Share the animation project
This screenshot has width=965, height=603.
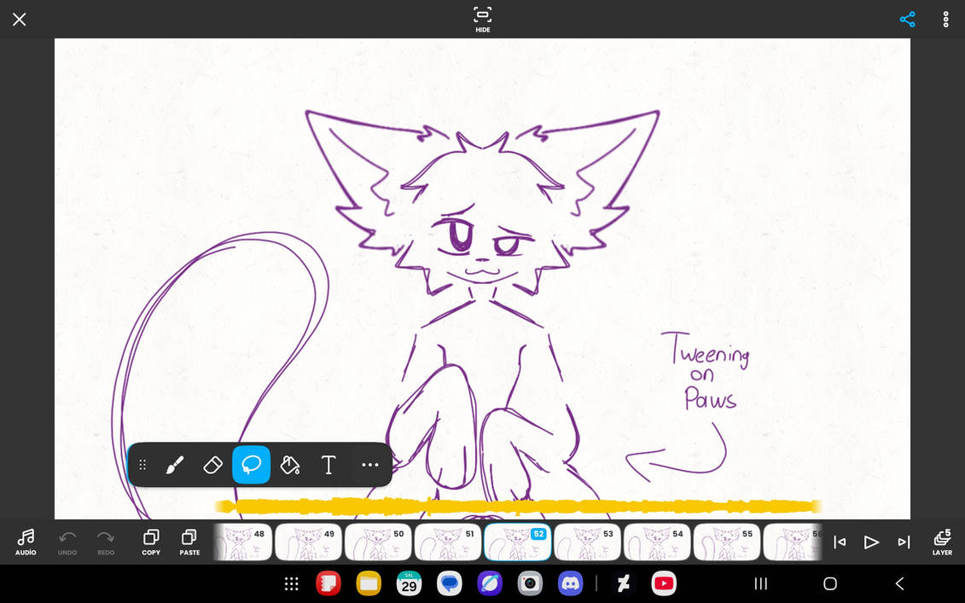tap(907, 19)
